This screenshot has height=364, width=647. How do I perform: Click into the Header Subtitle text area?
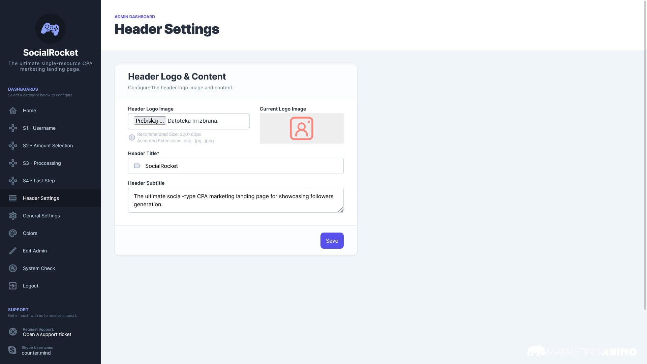click(236, 200)
